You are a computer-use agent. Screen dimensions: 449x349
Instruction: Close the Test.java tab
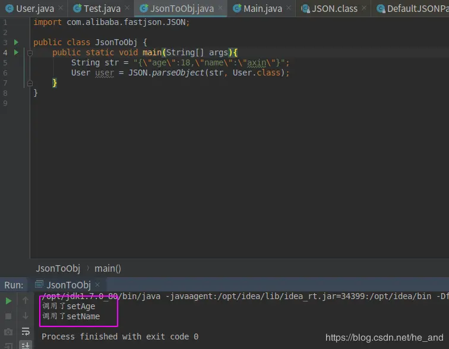coord(127,8)
